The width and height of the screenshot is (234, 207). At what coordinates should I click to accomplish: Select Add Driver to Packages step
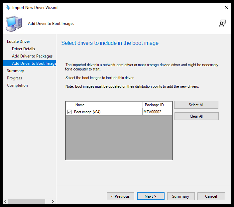[x=32, y=56]
